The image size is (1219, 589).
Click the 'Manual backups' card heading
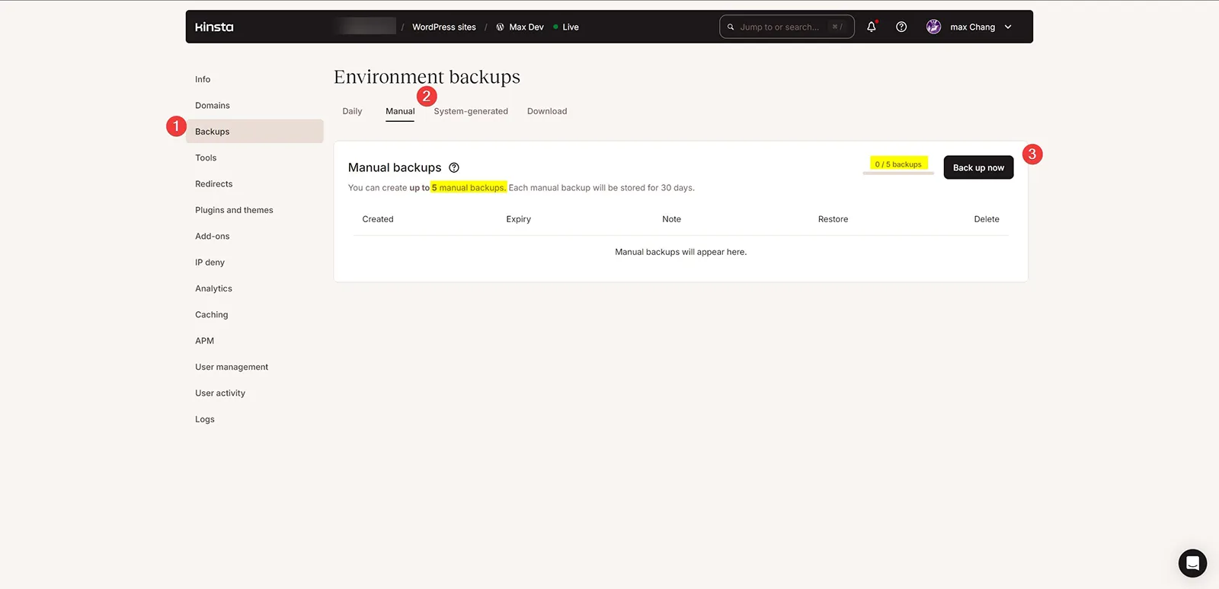(x=395, y=167)
